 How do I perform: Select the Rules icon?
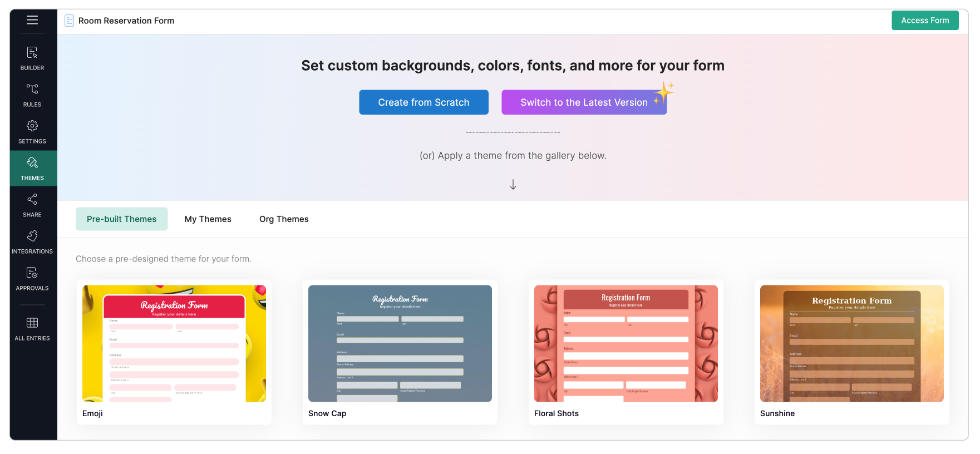point(32,94)
